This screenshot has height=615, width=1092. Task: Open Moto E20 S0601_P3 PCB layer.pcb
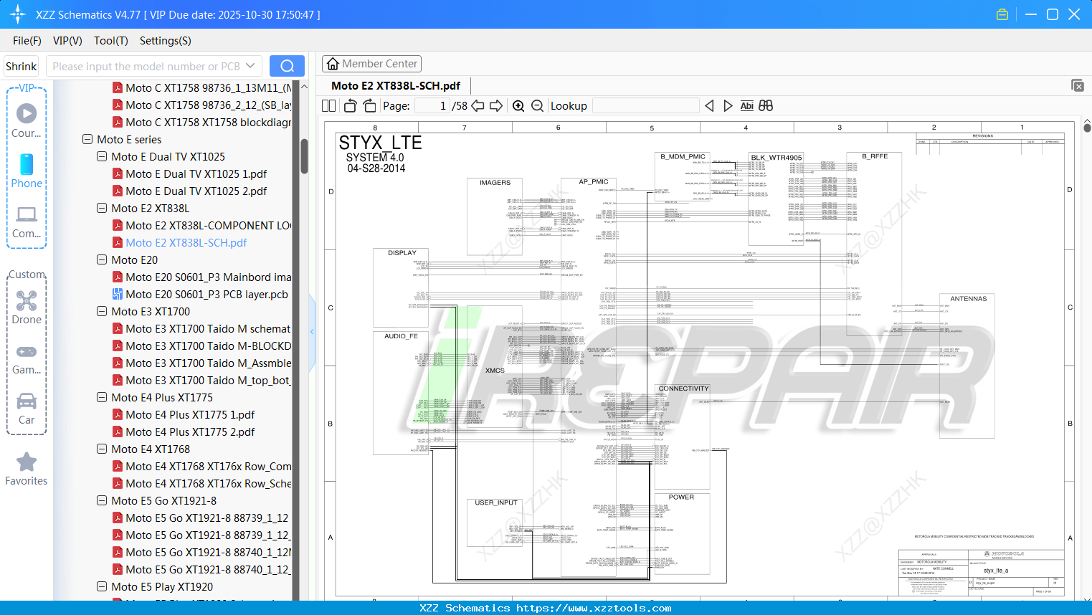[200, 294]
